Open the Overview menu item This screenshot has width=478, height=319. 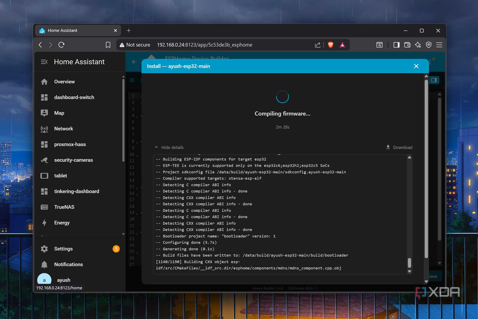pos(80,82)
